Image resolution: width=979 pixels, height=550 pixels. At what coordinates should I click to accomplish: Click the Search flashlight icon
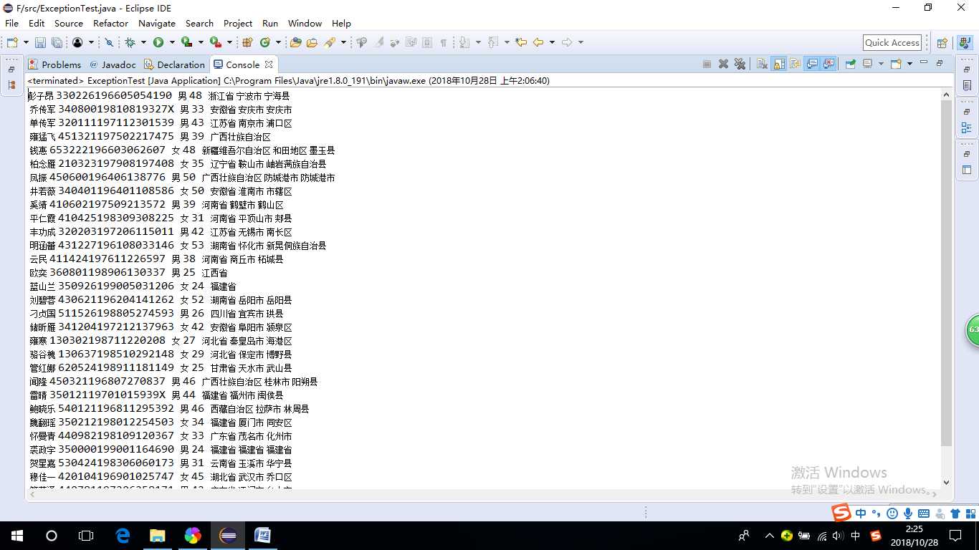click(330, 42)
